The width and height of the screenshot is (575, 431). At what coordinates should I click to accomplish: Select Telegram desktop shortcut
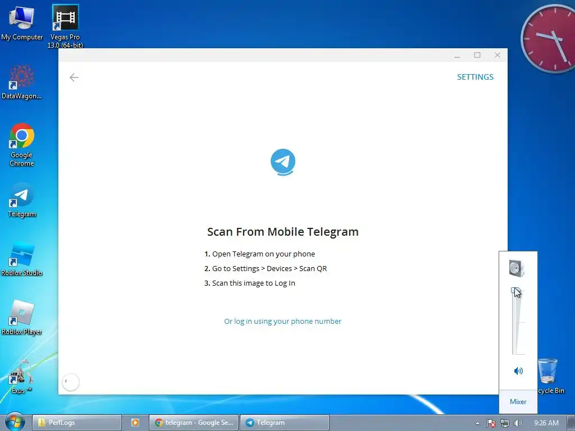pyautogui.click(x=22, y=200)
